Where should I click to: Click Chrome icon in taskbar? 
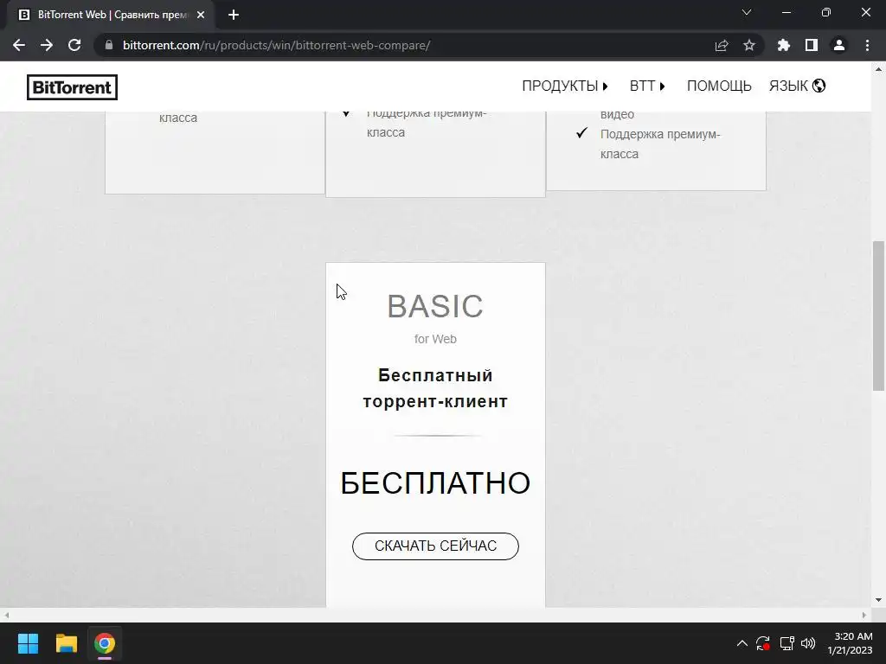[105, 643]
